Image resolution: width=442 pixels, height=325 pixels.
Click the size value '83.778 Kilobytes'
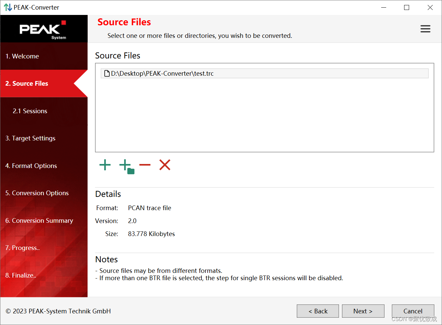(x=152, y=234)
